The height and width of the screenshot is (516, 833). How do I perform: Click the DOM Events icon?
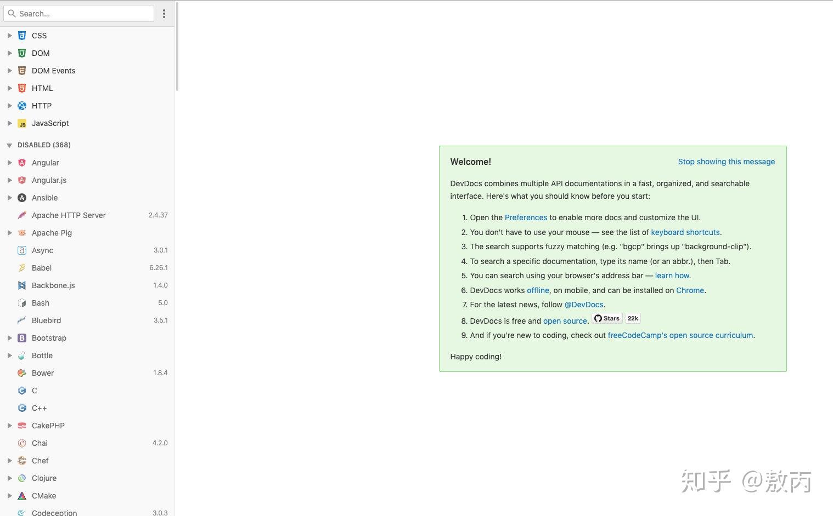click(x=22, y=71)
